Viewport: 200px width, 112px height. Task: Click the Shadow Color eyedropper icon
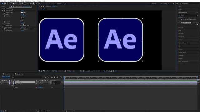tap(24, 12)
